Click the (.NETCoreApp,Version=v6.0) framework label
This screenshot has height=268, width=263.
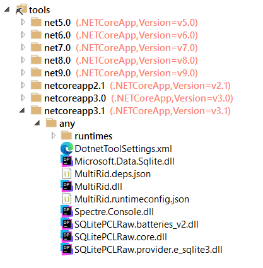(x=137, y=35)
